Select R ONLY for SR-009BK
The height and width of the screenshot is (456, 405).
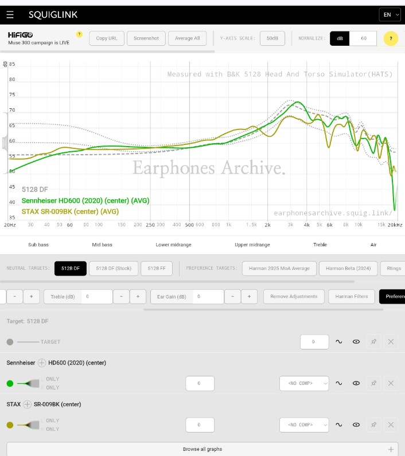coord(50,429)
